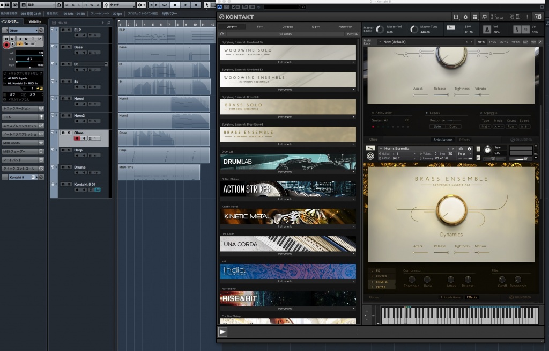Open the Kontakt save/load files menu icon
The height and width of the screenshot is (351, 549).
coord(456,17)
